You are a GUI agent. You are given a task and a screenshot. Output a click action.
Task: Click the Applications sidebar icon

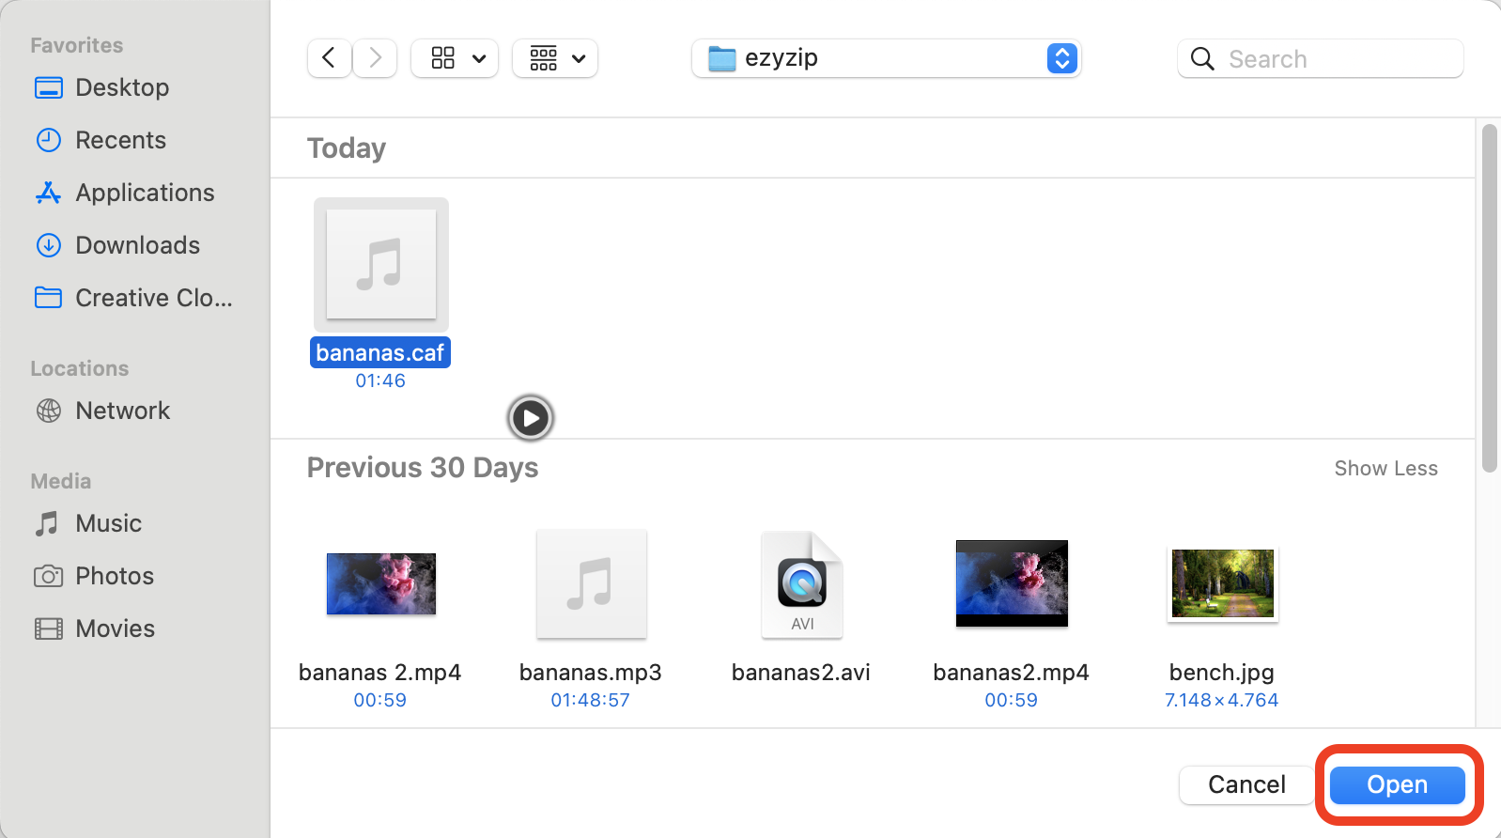(x=49, y=193)
